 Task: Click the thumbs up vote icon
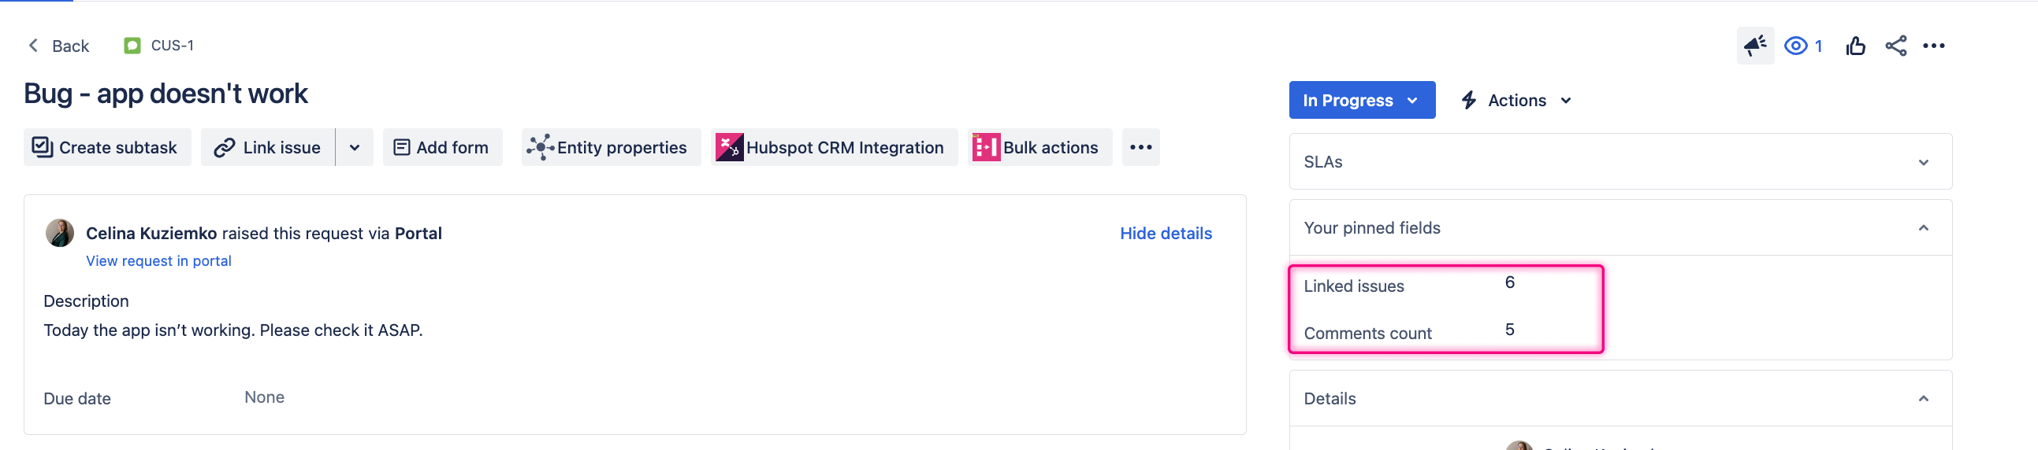(x=1855, y=46)
